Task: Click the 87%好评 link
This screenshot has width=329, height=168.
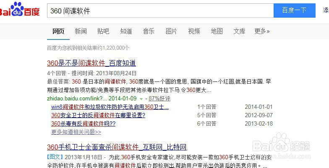Action: pyautogui.click(x=159, y=98)
